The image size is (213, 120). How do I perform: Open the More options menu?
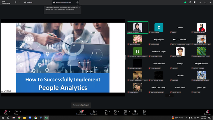144,112
